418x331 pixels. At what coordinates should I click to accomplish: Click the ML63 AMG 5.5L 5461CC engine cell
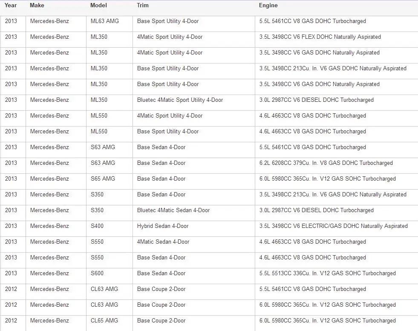tap(336, 24)
